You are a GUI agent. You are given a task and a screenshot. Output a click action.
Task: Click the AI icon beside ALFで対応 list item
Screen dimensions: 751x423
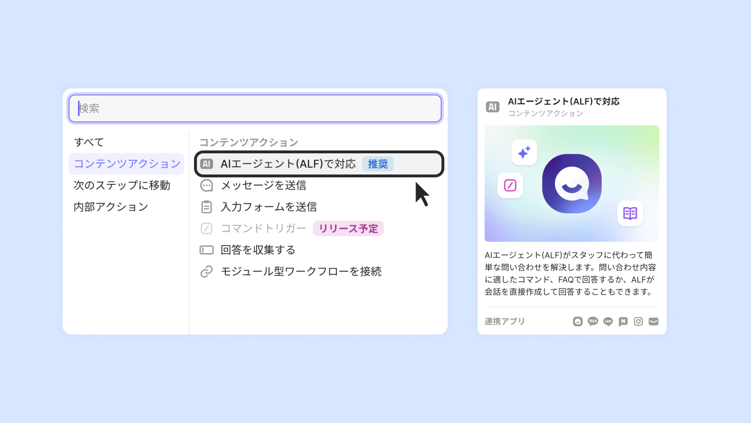point(207,164)
